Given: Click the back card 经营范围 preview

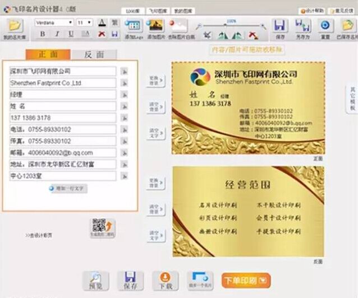Looking at the screenshot, I should coord(249,211).
